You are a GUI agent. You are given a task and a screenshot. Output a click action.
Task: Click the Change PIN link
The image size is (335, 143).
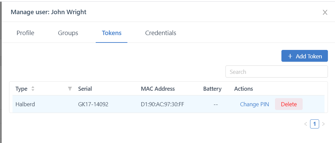click(254, 104)
